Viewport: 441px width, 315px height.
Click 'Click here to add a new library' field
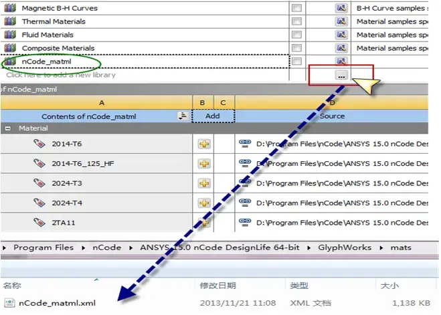click(x=61, y=75)
